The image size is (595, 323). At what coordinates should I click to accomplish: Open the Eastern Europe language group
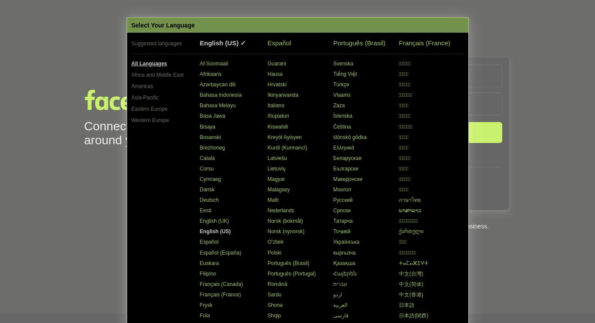pyautogui.click(x=149, y=109)
